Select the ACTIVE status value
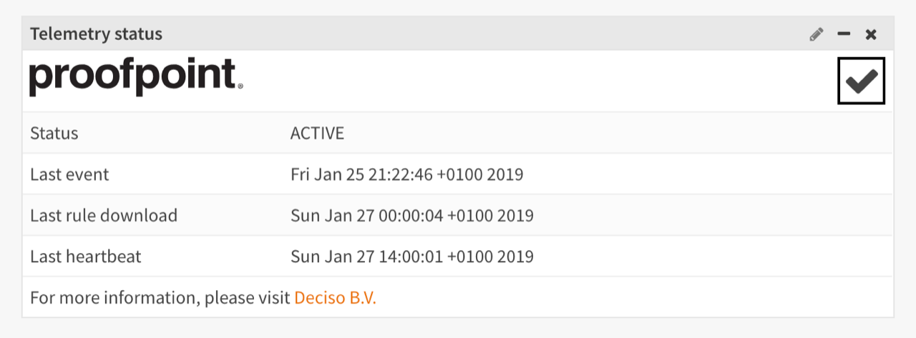 coord(317,133)
